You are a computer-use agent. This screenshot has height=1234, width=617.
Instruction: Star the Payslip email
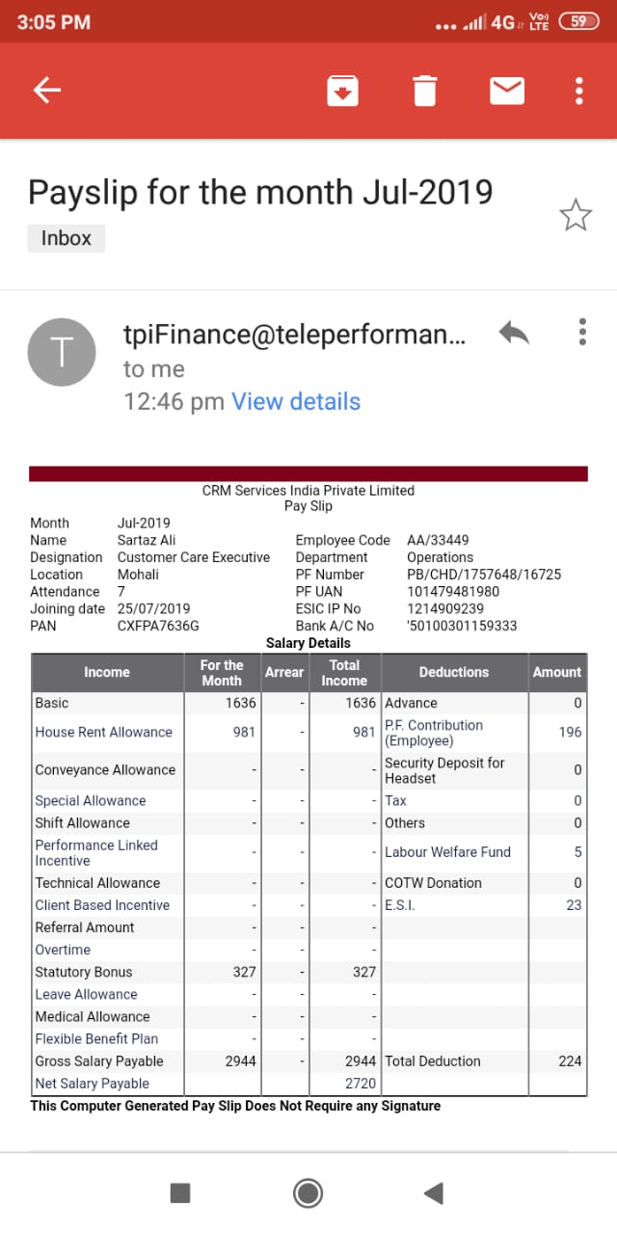(x=576, y=216)
